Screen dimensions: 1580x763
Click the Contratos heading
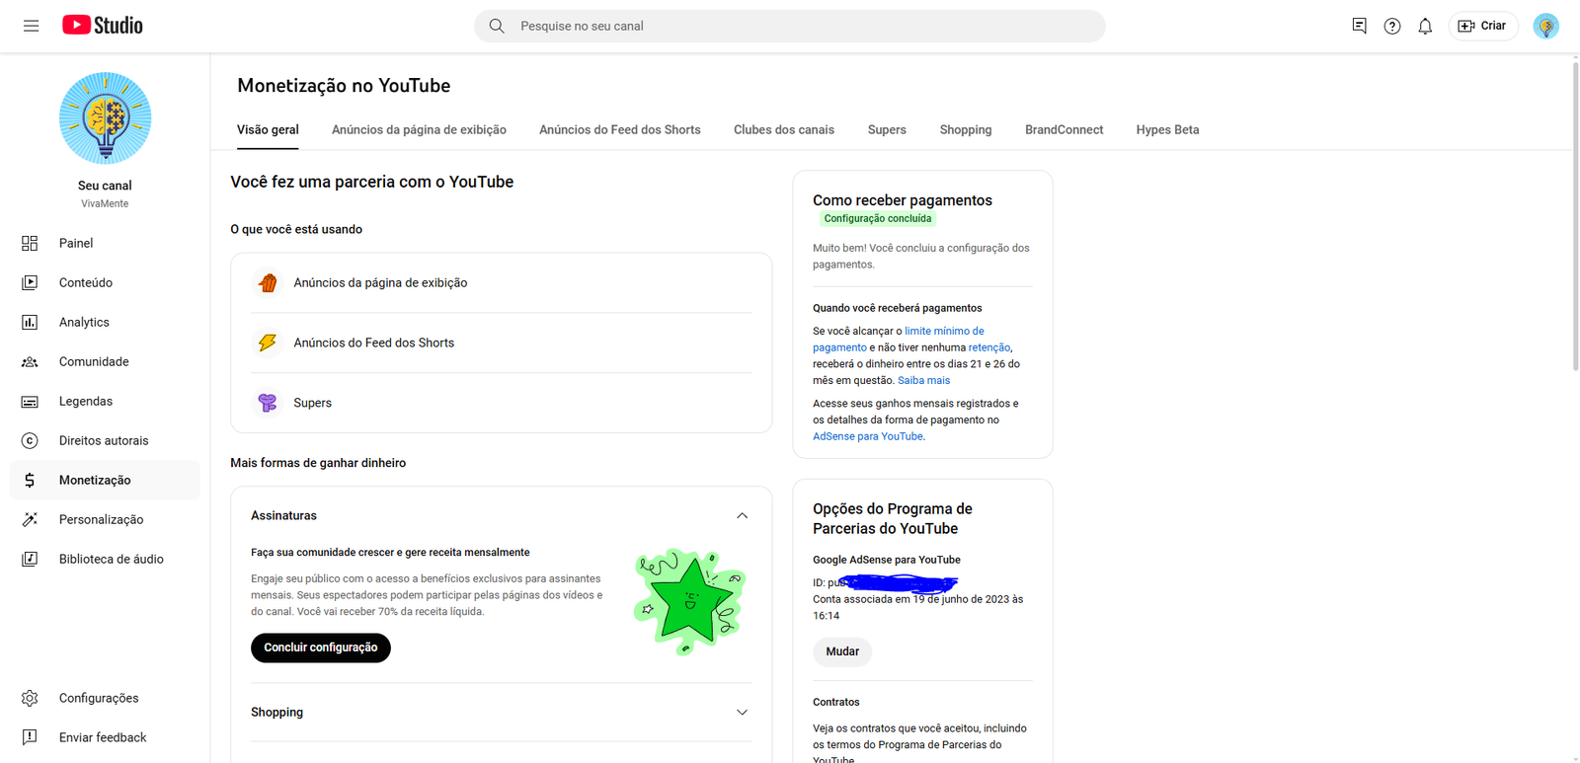point(836,702)
